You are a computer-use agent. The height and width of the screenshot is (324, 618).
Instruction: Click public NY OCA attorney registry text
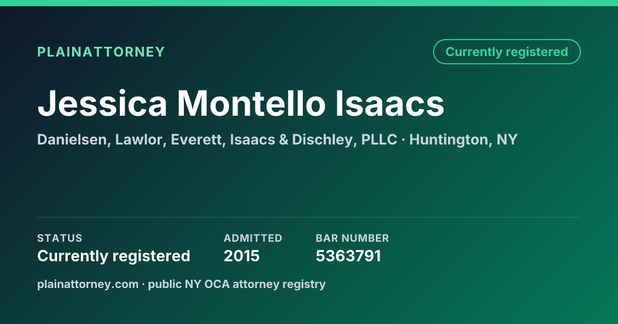pyautogui.click(x=237, y=284)
